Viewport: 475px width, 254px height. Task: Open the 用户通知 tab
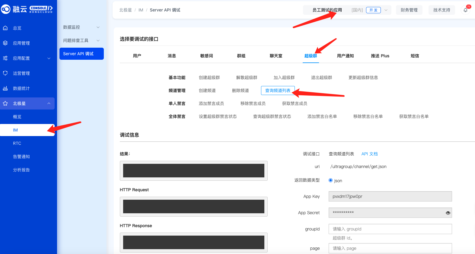(345, 56)
